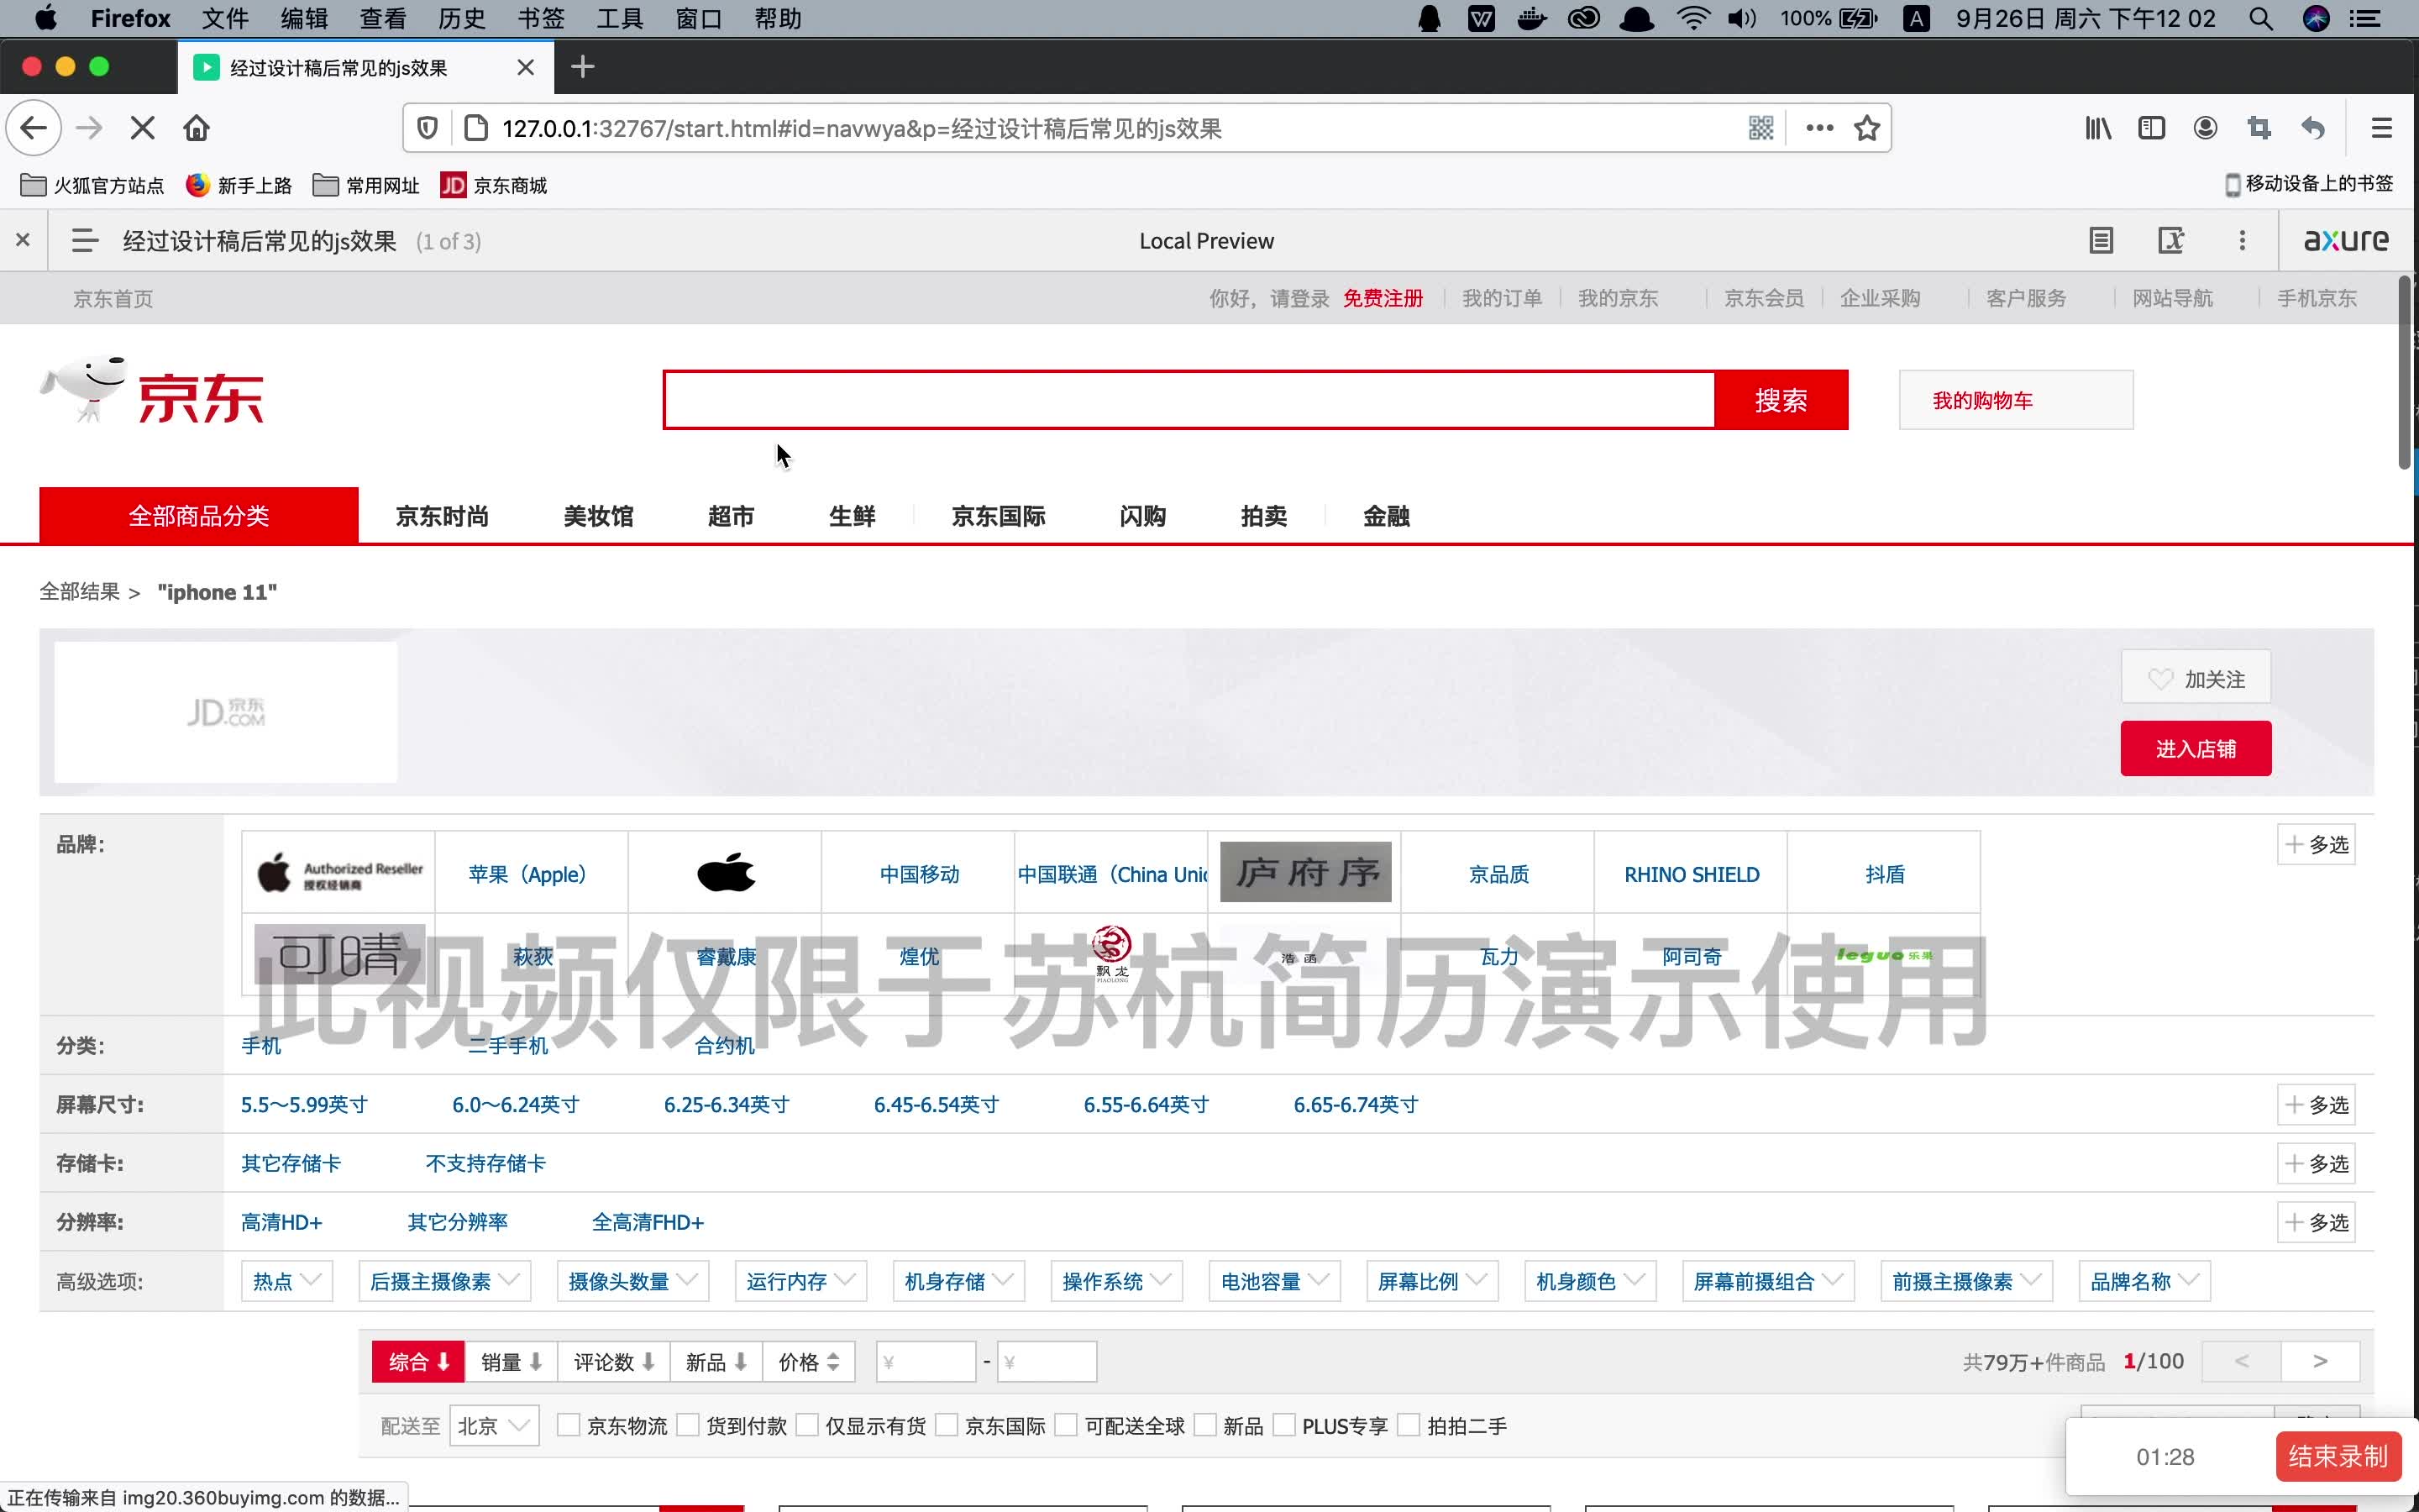Open the 书签 menu in macOS menu bar
This screenshot has height=1512, width=2419.
(541, 18)
